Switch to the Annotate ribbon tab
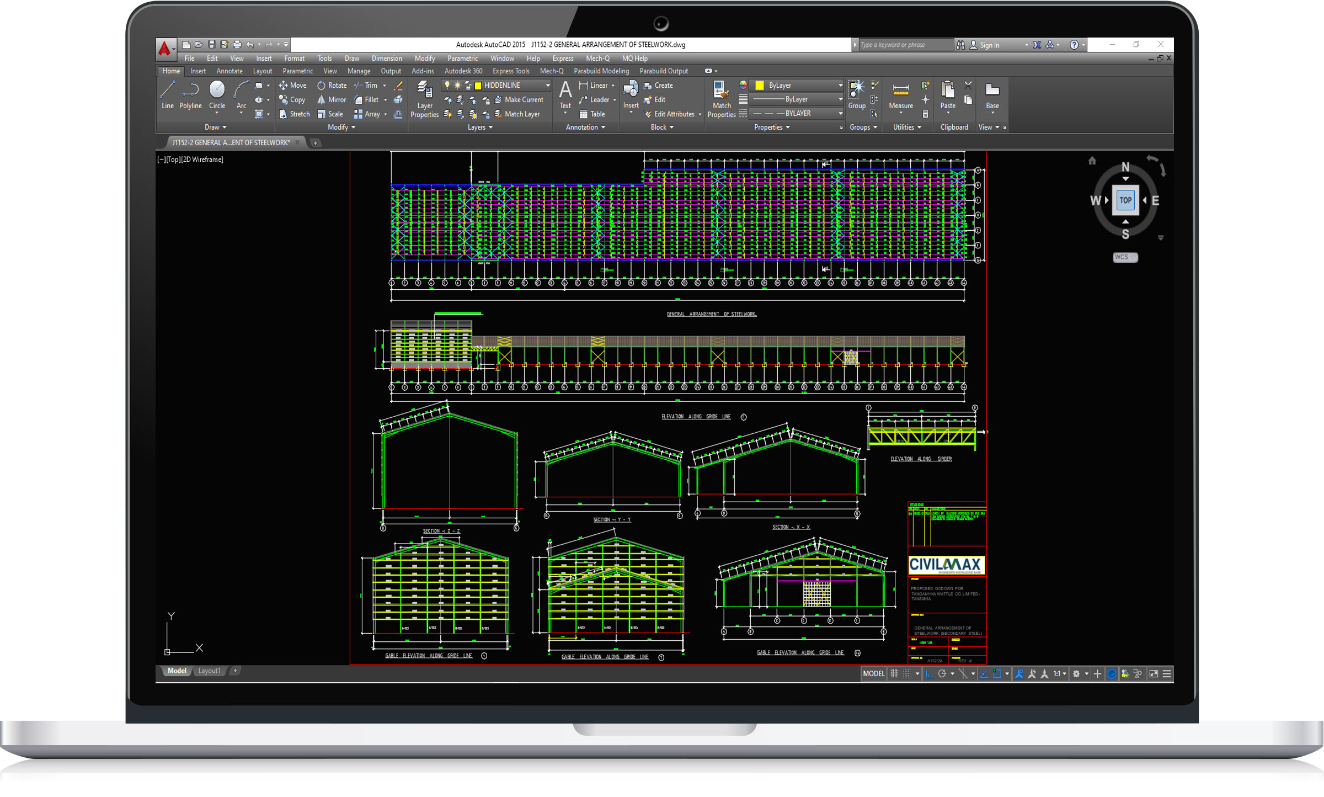The image size is (1324, 797). 229,71
